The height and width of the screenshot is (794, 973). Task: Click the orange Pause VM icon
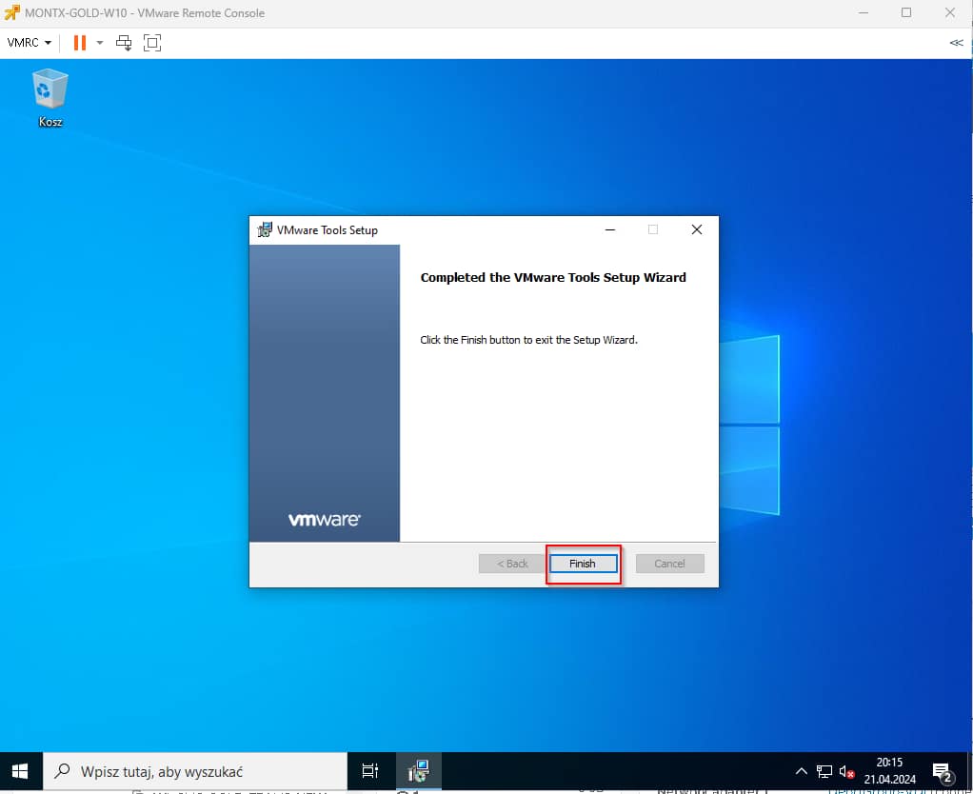(x=80, y=43)
